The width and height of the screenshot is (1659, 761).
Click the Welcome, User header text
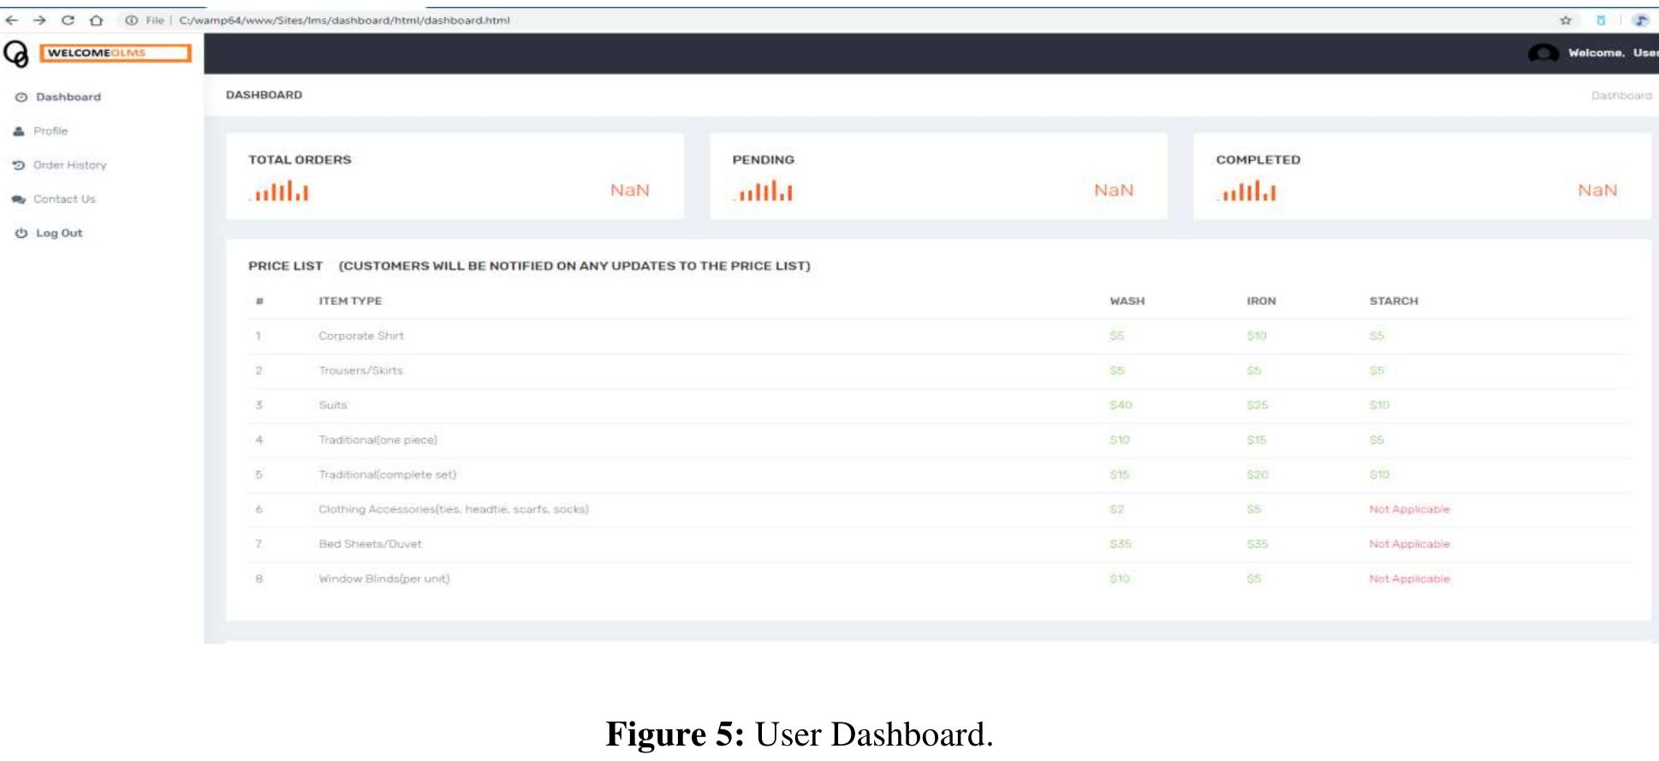pos(1613,53)
